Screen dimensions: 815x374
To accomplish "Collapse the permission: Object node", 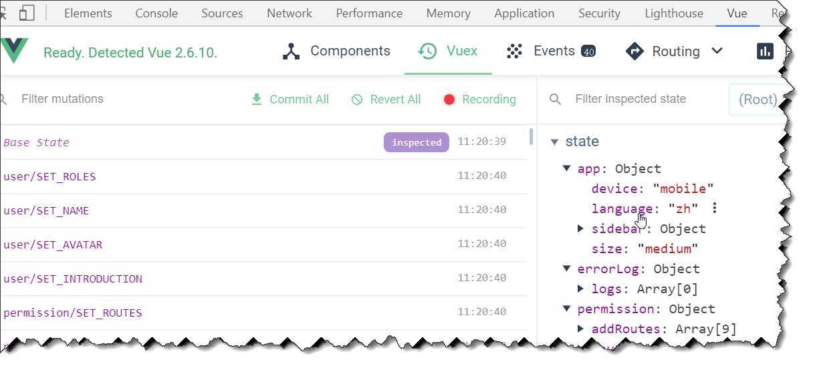I will 567,309.
